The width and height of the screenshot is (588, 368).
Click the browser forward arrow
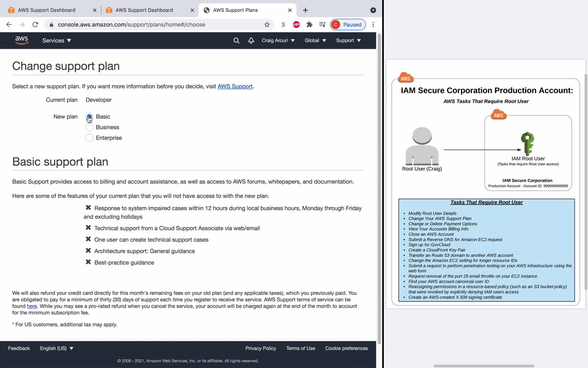tap(22, 25)
